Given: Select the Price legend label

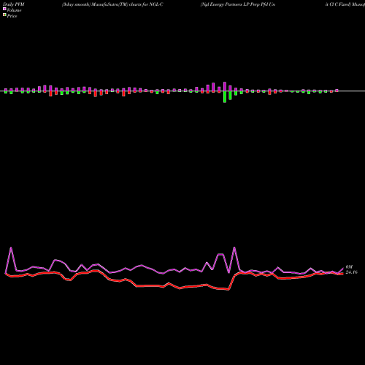Looking at the screenshot, I should click(12, 16).
